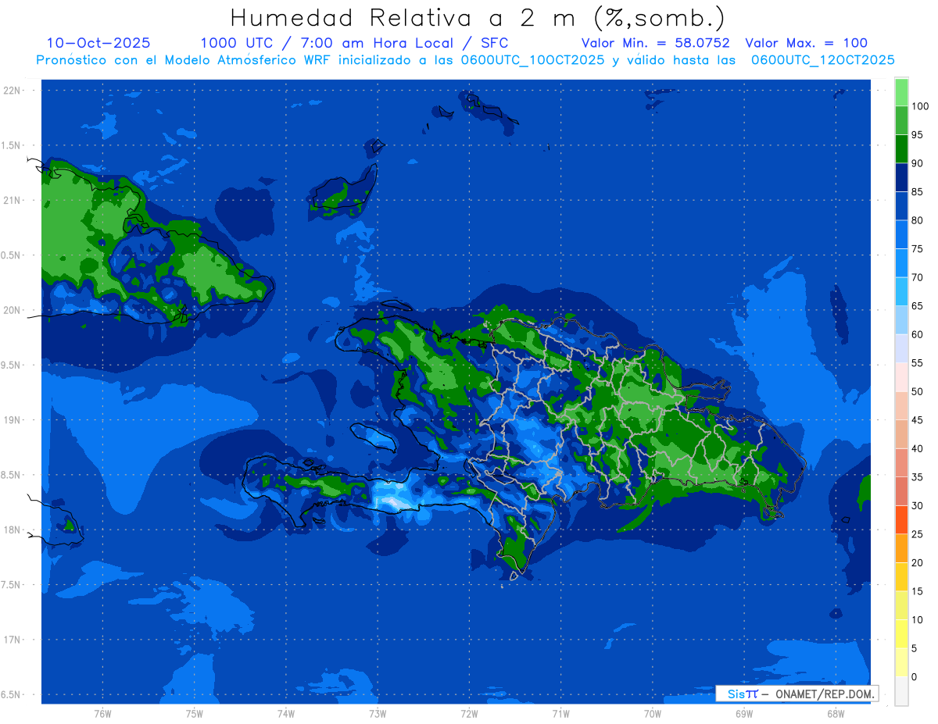The height and width of the screenshot is (724, 938).
Task: Click the legend value '90'
Action: 917,163
